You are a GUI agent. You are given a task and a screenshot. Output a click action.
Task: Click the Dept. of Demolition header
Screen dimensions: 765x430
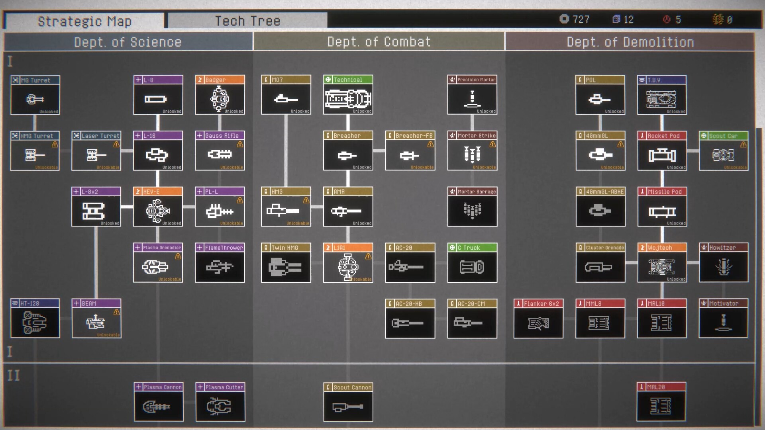pyautogui.click(x=630, y=42)
